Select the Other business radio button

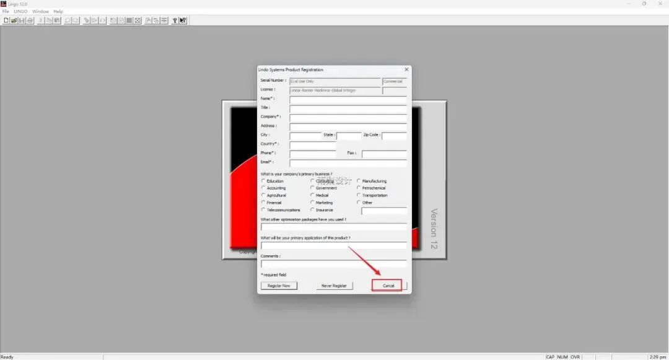[359, 202]
